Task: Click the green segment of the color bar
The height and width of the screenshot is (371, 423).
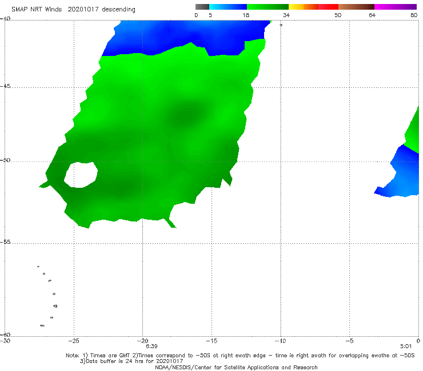Action: 268,7
